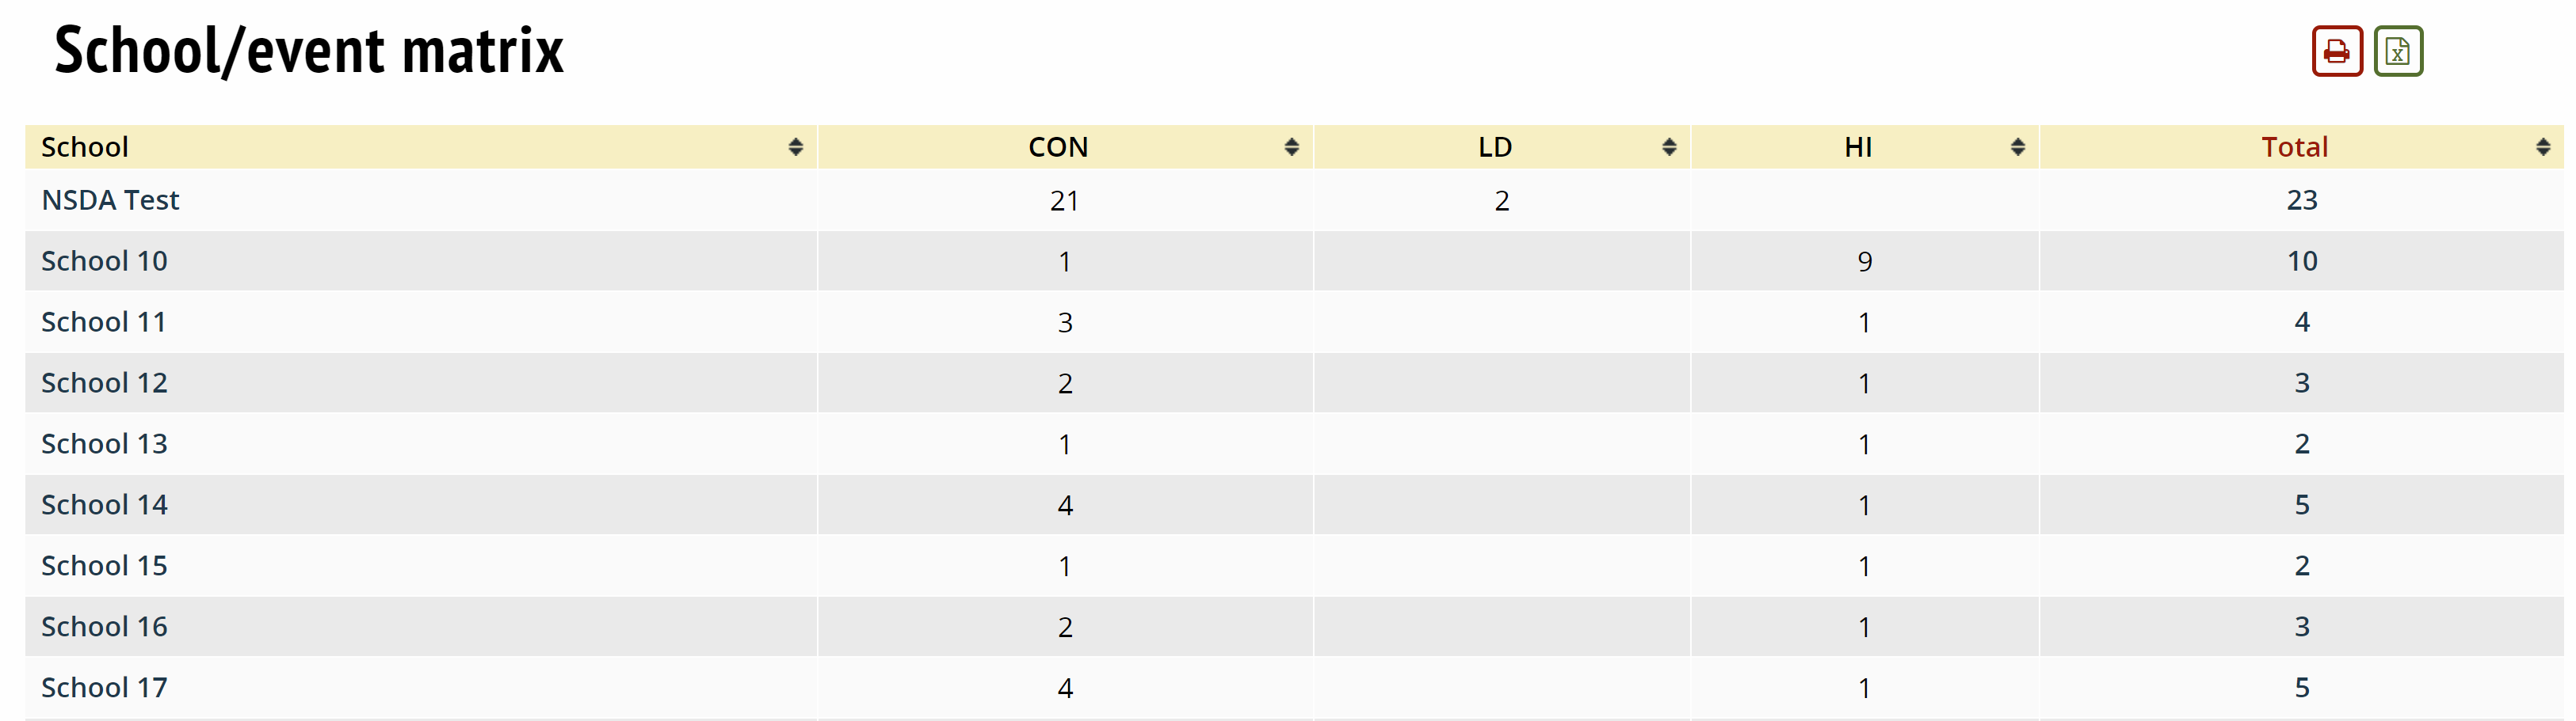The height and width of the screenshot is (721, 2576).
Task: Click the red print icon
Action: pos(2336,51)
